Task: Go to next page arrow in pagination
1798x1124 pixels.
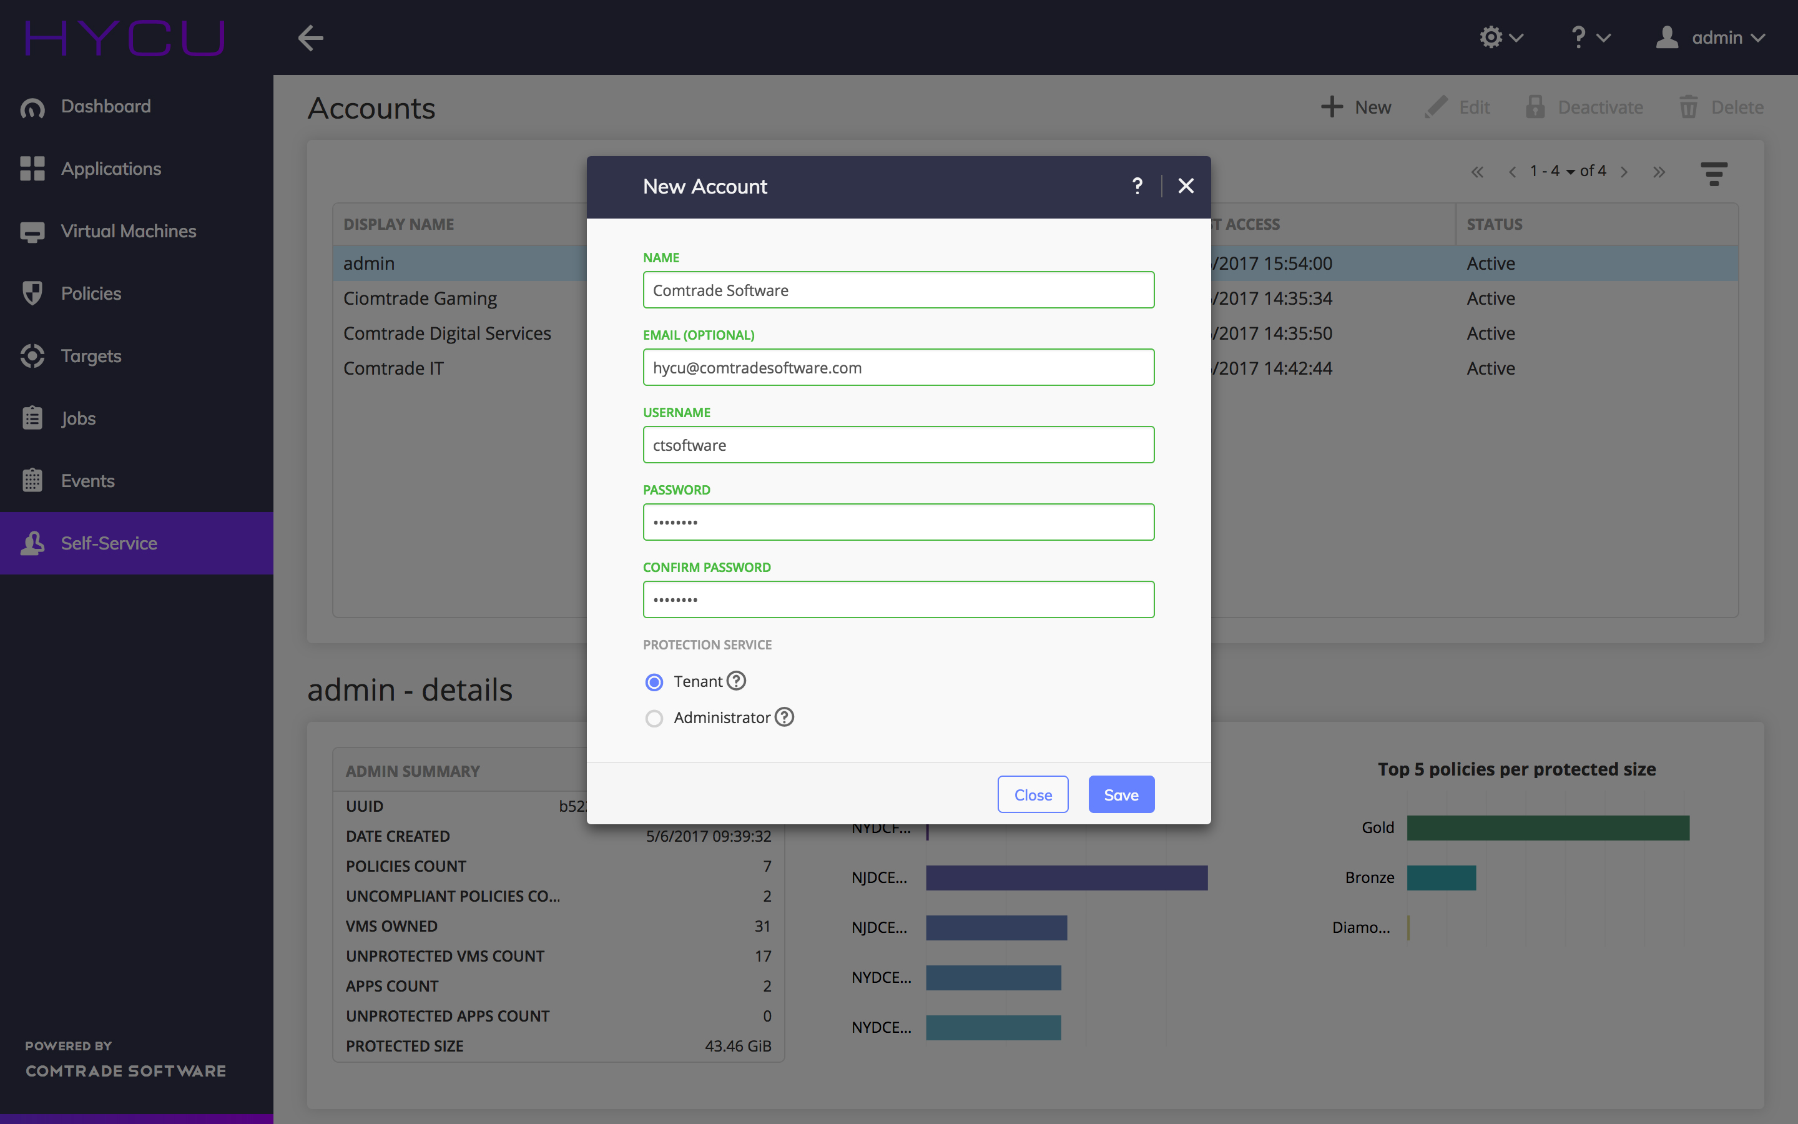Action: point(1624,172)
